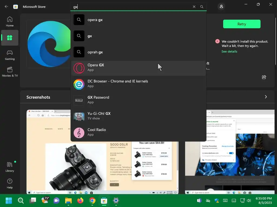Open the Chat camera app in taskbar
Image resolution: width=277 pixels, height=207 pixels.
(x=57, y=201)
